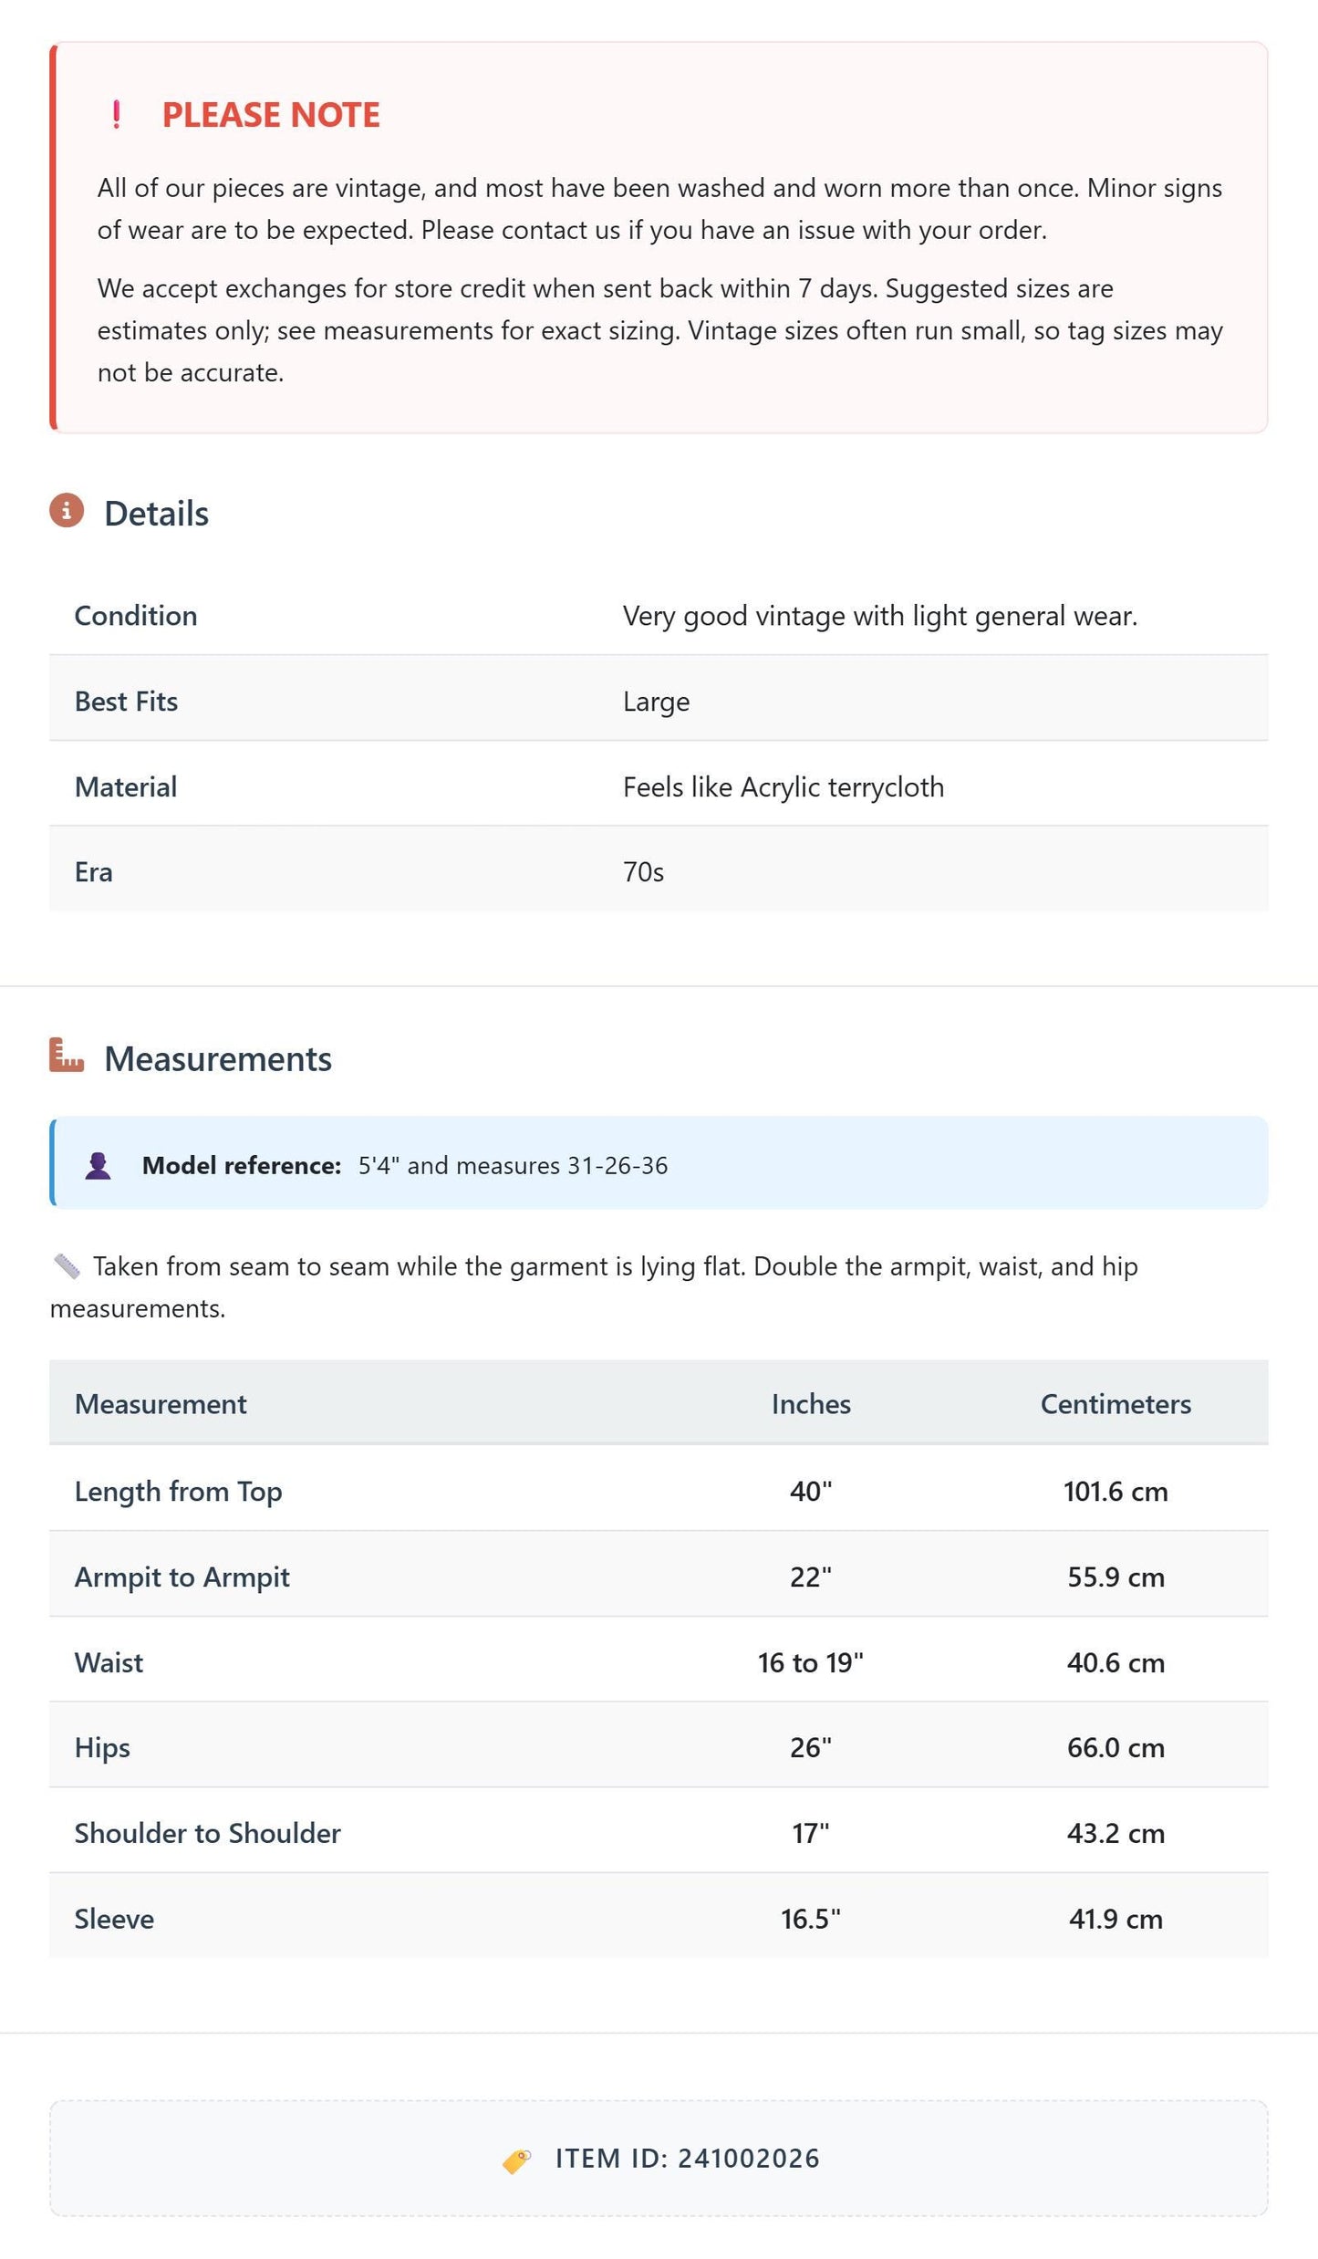Click the Sleeve 16.5 inches value
Viewport: 1318px width, 2259px height.
[811, 1919]
